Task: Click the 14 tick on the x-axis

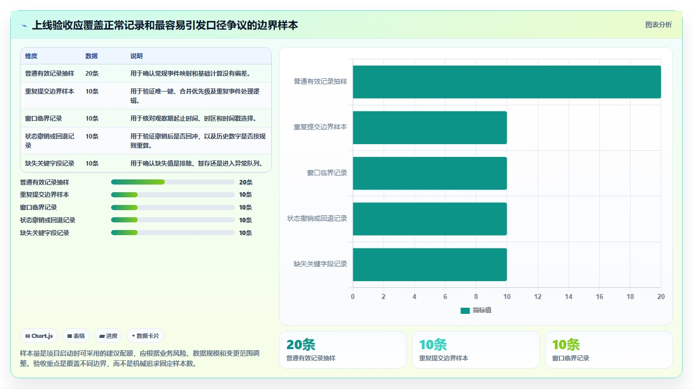Action: click(569, 296)
